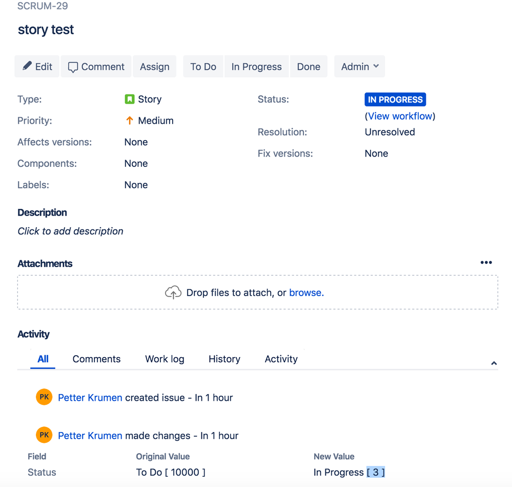
Task: Transition the issue to Done
Action: click(309, 66)
